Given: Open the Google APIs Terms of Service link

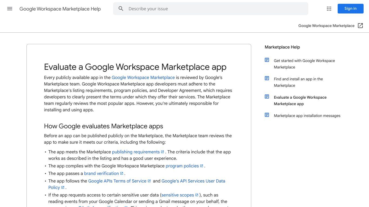Looking at the screenshot, I should tap(117, 181).
